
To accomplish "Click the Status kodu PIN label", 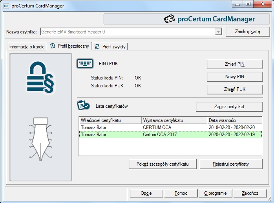I will coord(107,78).
